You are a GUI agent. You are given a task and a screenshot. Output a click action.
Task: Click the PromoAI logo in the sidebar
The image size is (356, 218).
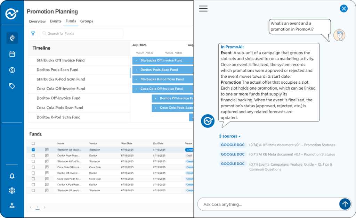coord(12,14)
